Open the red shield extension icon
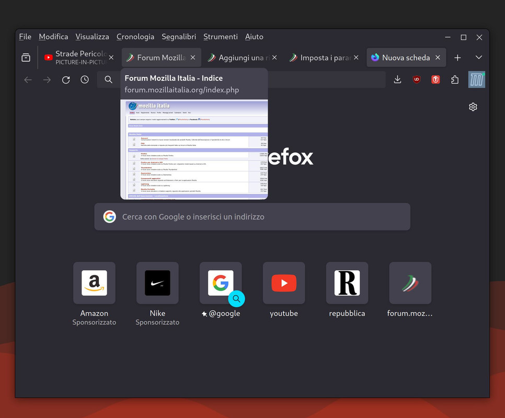The width and height of the screenshot is (505, 418). coord(435,79)
